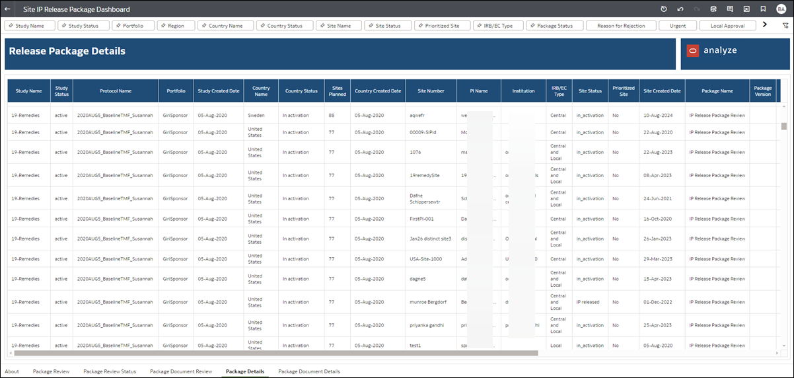794x378 pixels.
Task: Open the Study Name filter
Action: tap(30, 26)
